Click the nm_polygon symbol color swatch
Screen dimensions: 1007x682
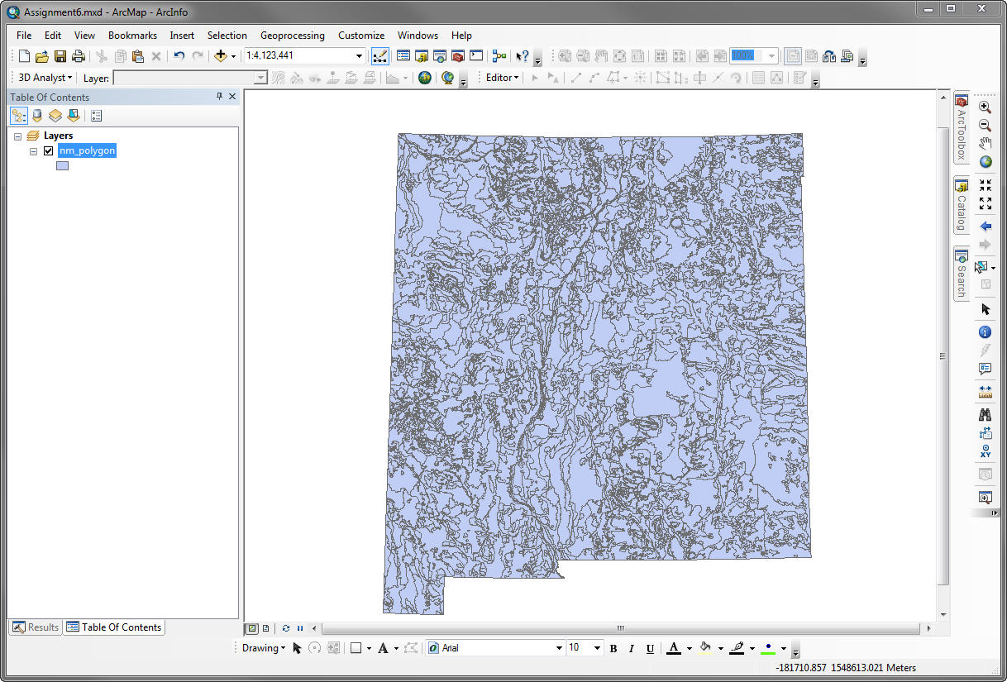(62, 166)
